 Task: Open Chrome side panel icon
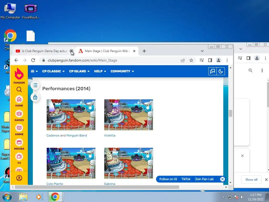pos(210,60)
